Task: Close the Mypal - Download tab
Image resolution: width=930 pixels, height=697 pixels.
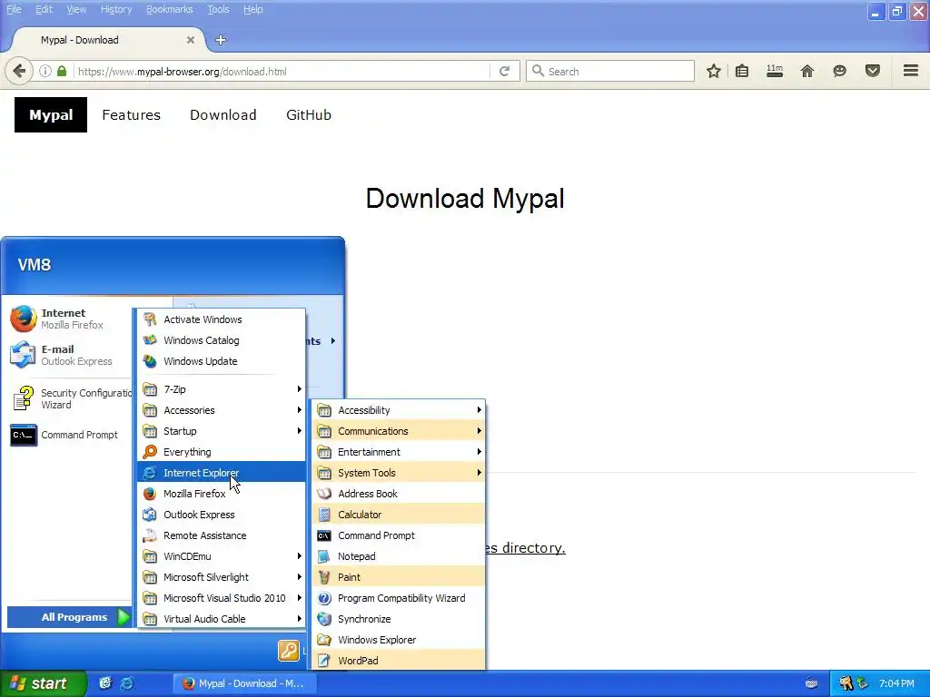Action: [191, 40]
